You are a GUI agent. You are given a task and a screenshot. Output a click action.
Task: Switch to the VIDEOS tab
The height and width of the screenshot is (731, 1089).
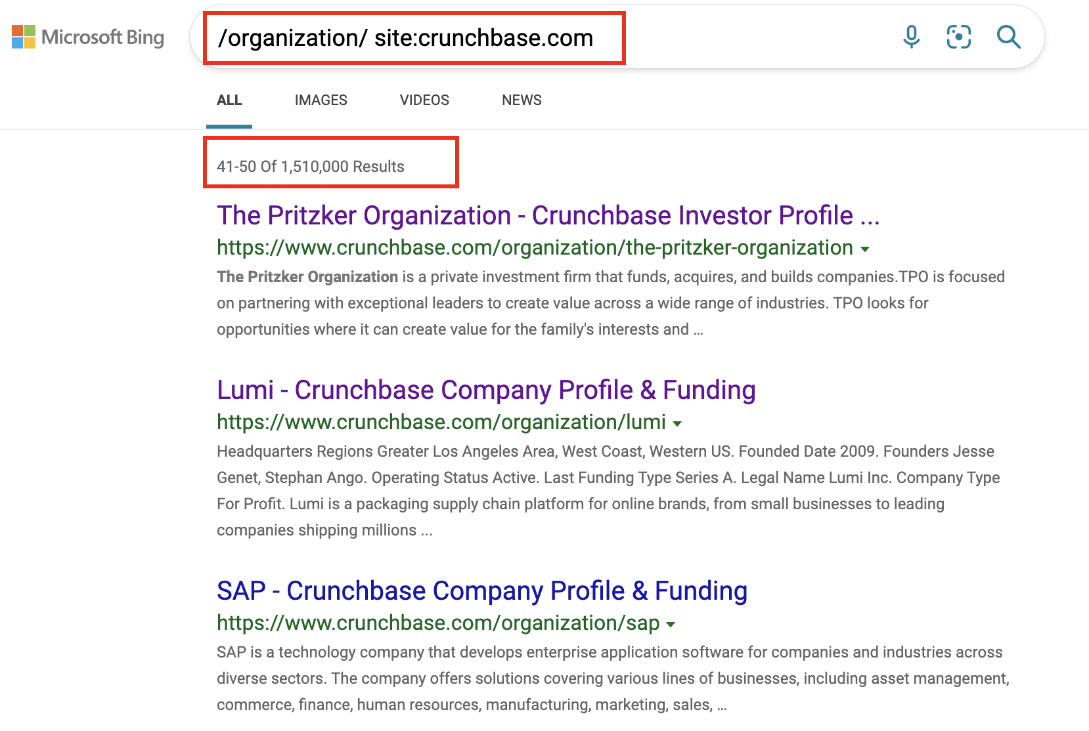tap(424, 100)
